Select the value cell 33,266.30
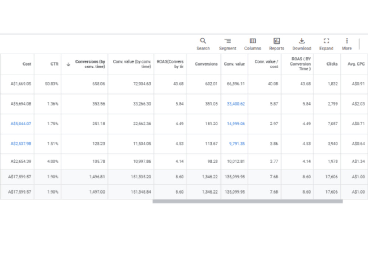This screenshot has height=276, width=368. click(142, 104)
